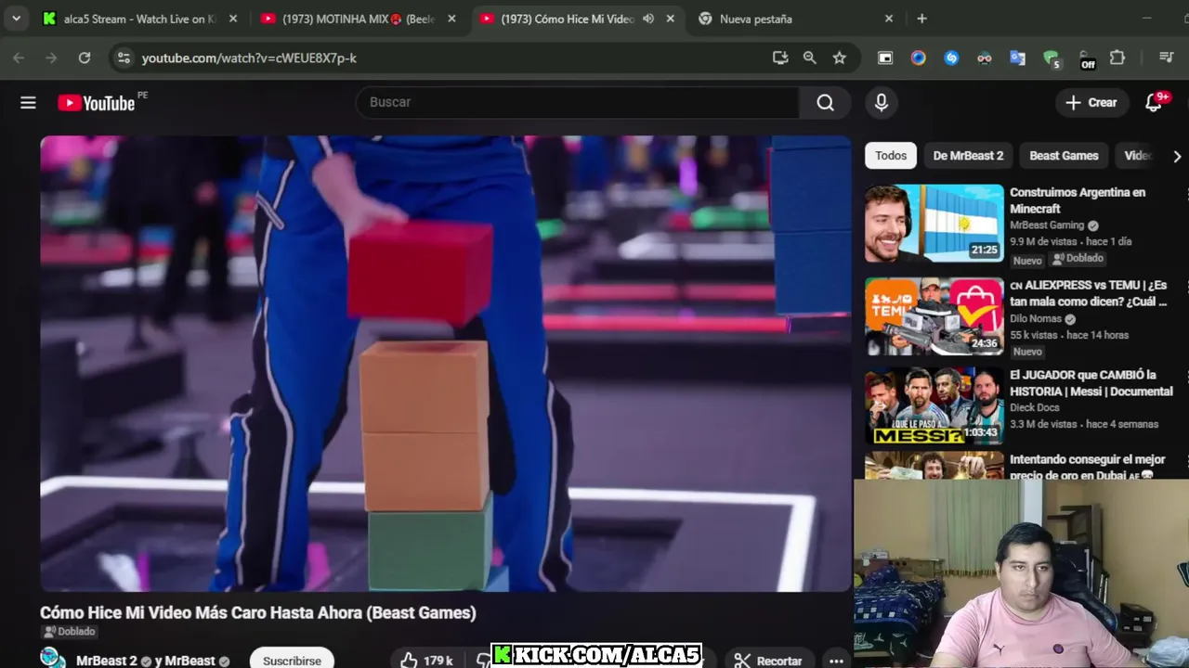This screenshot has width=1189, height=668.
Task: Toggle the extension labeled Off
Action: [1087, 60]
